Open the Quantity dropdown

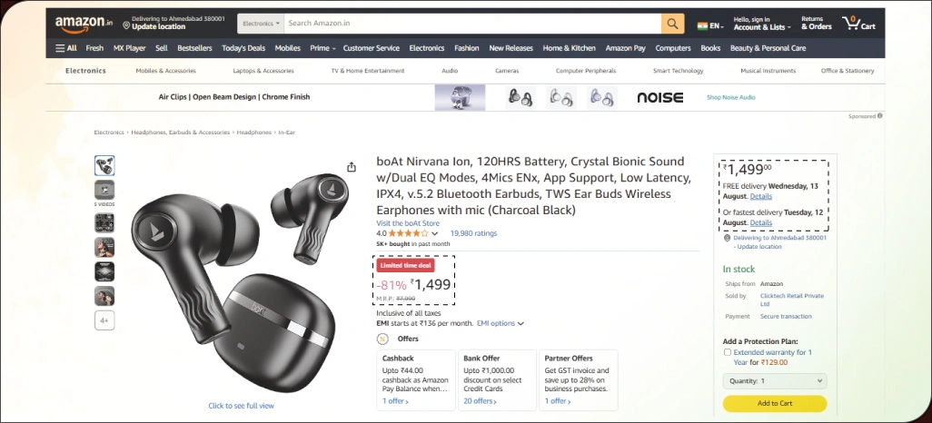775,381
